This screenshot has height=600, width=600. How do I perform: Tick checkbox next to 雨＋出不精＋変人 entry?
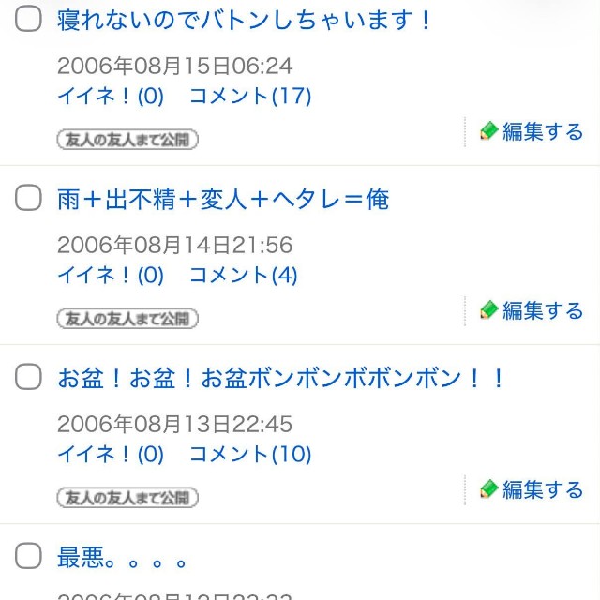[28, 198]
